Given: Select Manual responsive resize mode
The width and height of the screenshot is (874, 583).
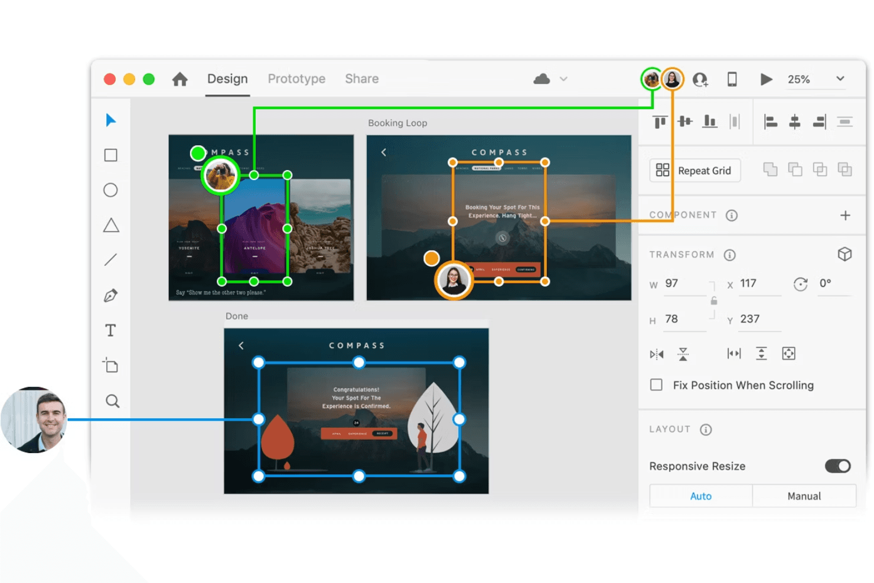Looking at the screenshot, I should [804, 496].
